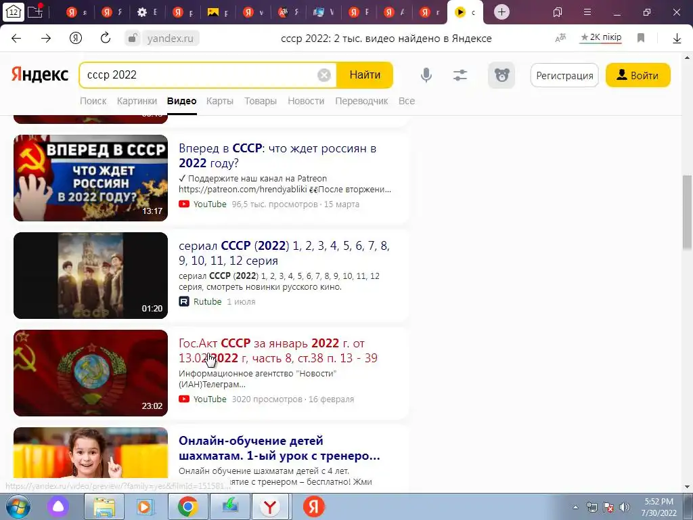Open Yandex home via the circled Я icon
This screenshot has height=520, width=693.
pos(76,39)
